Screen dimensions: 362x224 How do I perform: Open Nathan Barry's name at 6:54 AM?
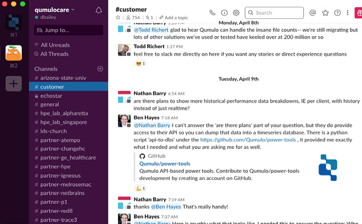150,93
